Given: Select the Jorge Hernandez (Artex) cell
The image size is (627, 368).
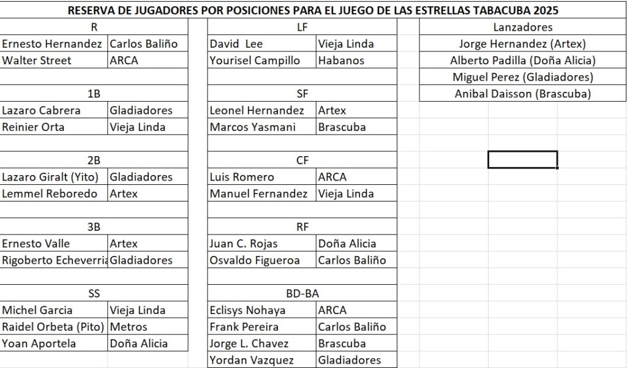Looking at the screenshot, I should point(522,43).
